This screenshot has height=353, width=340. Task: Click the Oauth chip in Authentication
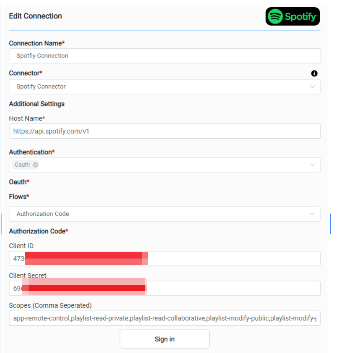click(22, 165)
